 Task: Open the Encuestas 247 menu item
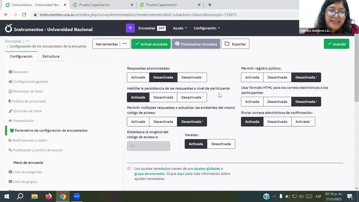coord(152,28)
